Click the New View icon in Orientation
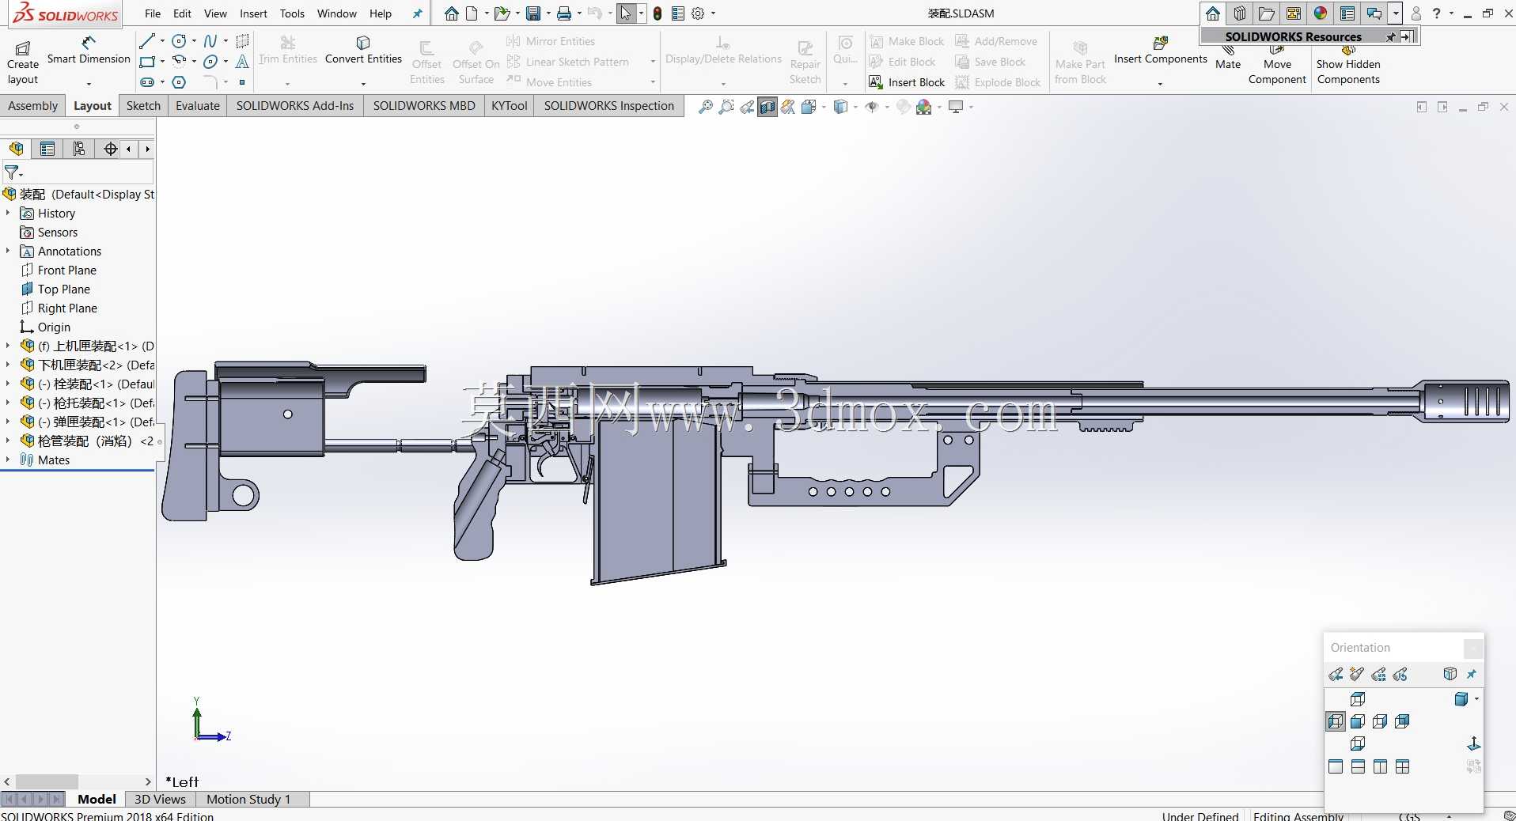Image resolution: width=1516 pixels, height=821 pixels. coord(1357,674)
